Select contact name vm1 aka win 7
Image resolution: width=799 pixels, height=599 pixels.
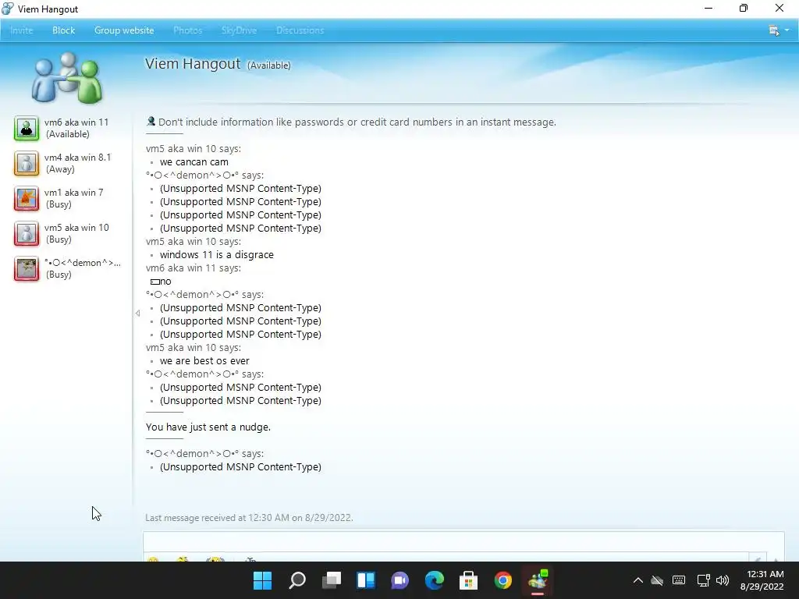(x=74, y=193)
